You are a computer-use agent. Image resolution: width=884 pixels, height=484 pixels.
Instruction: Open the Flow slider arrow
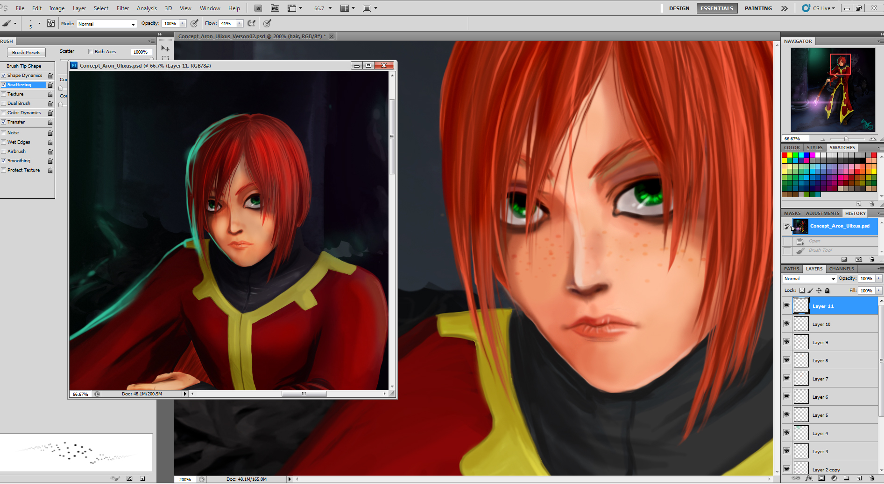[x=240, y=23]
